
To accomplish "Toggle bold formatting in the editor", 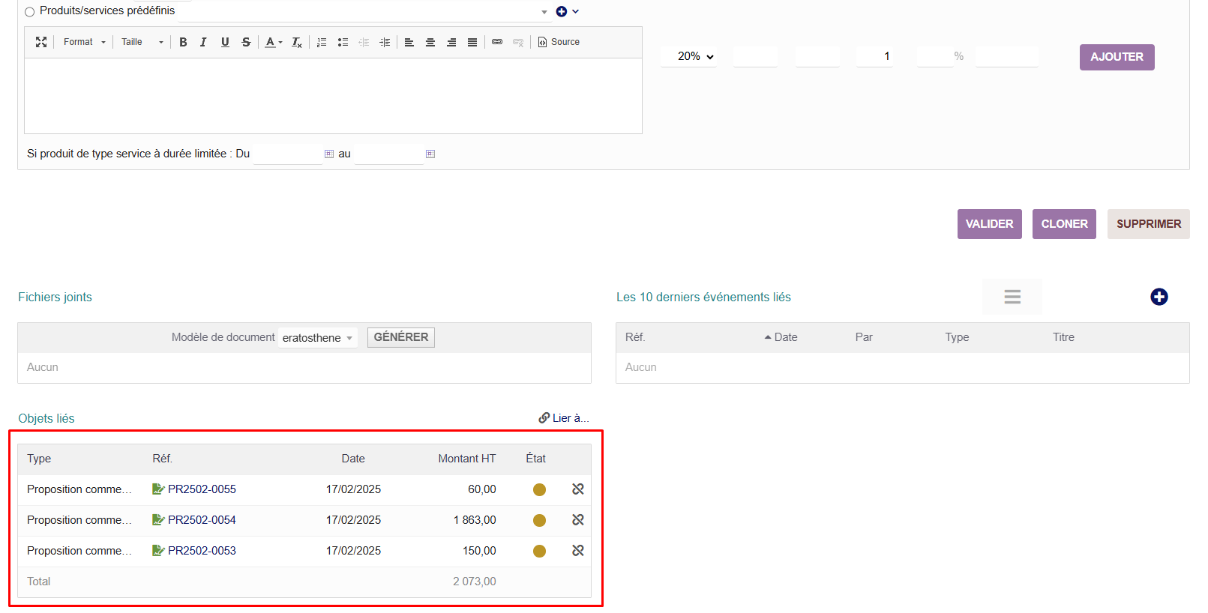I will [183, 42].
